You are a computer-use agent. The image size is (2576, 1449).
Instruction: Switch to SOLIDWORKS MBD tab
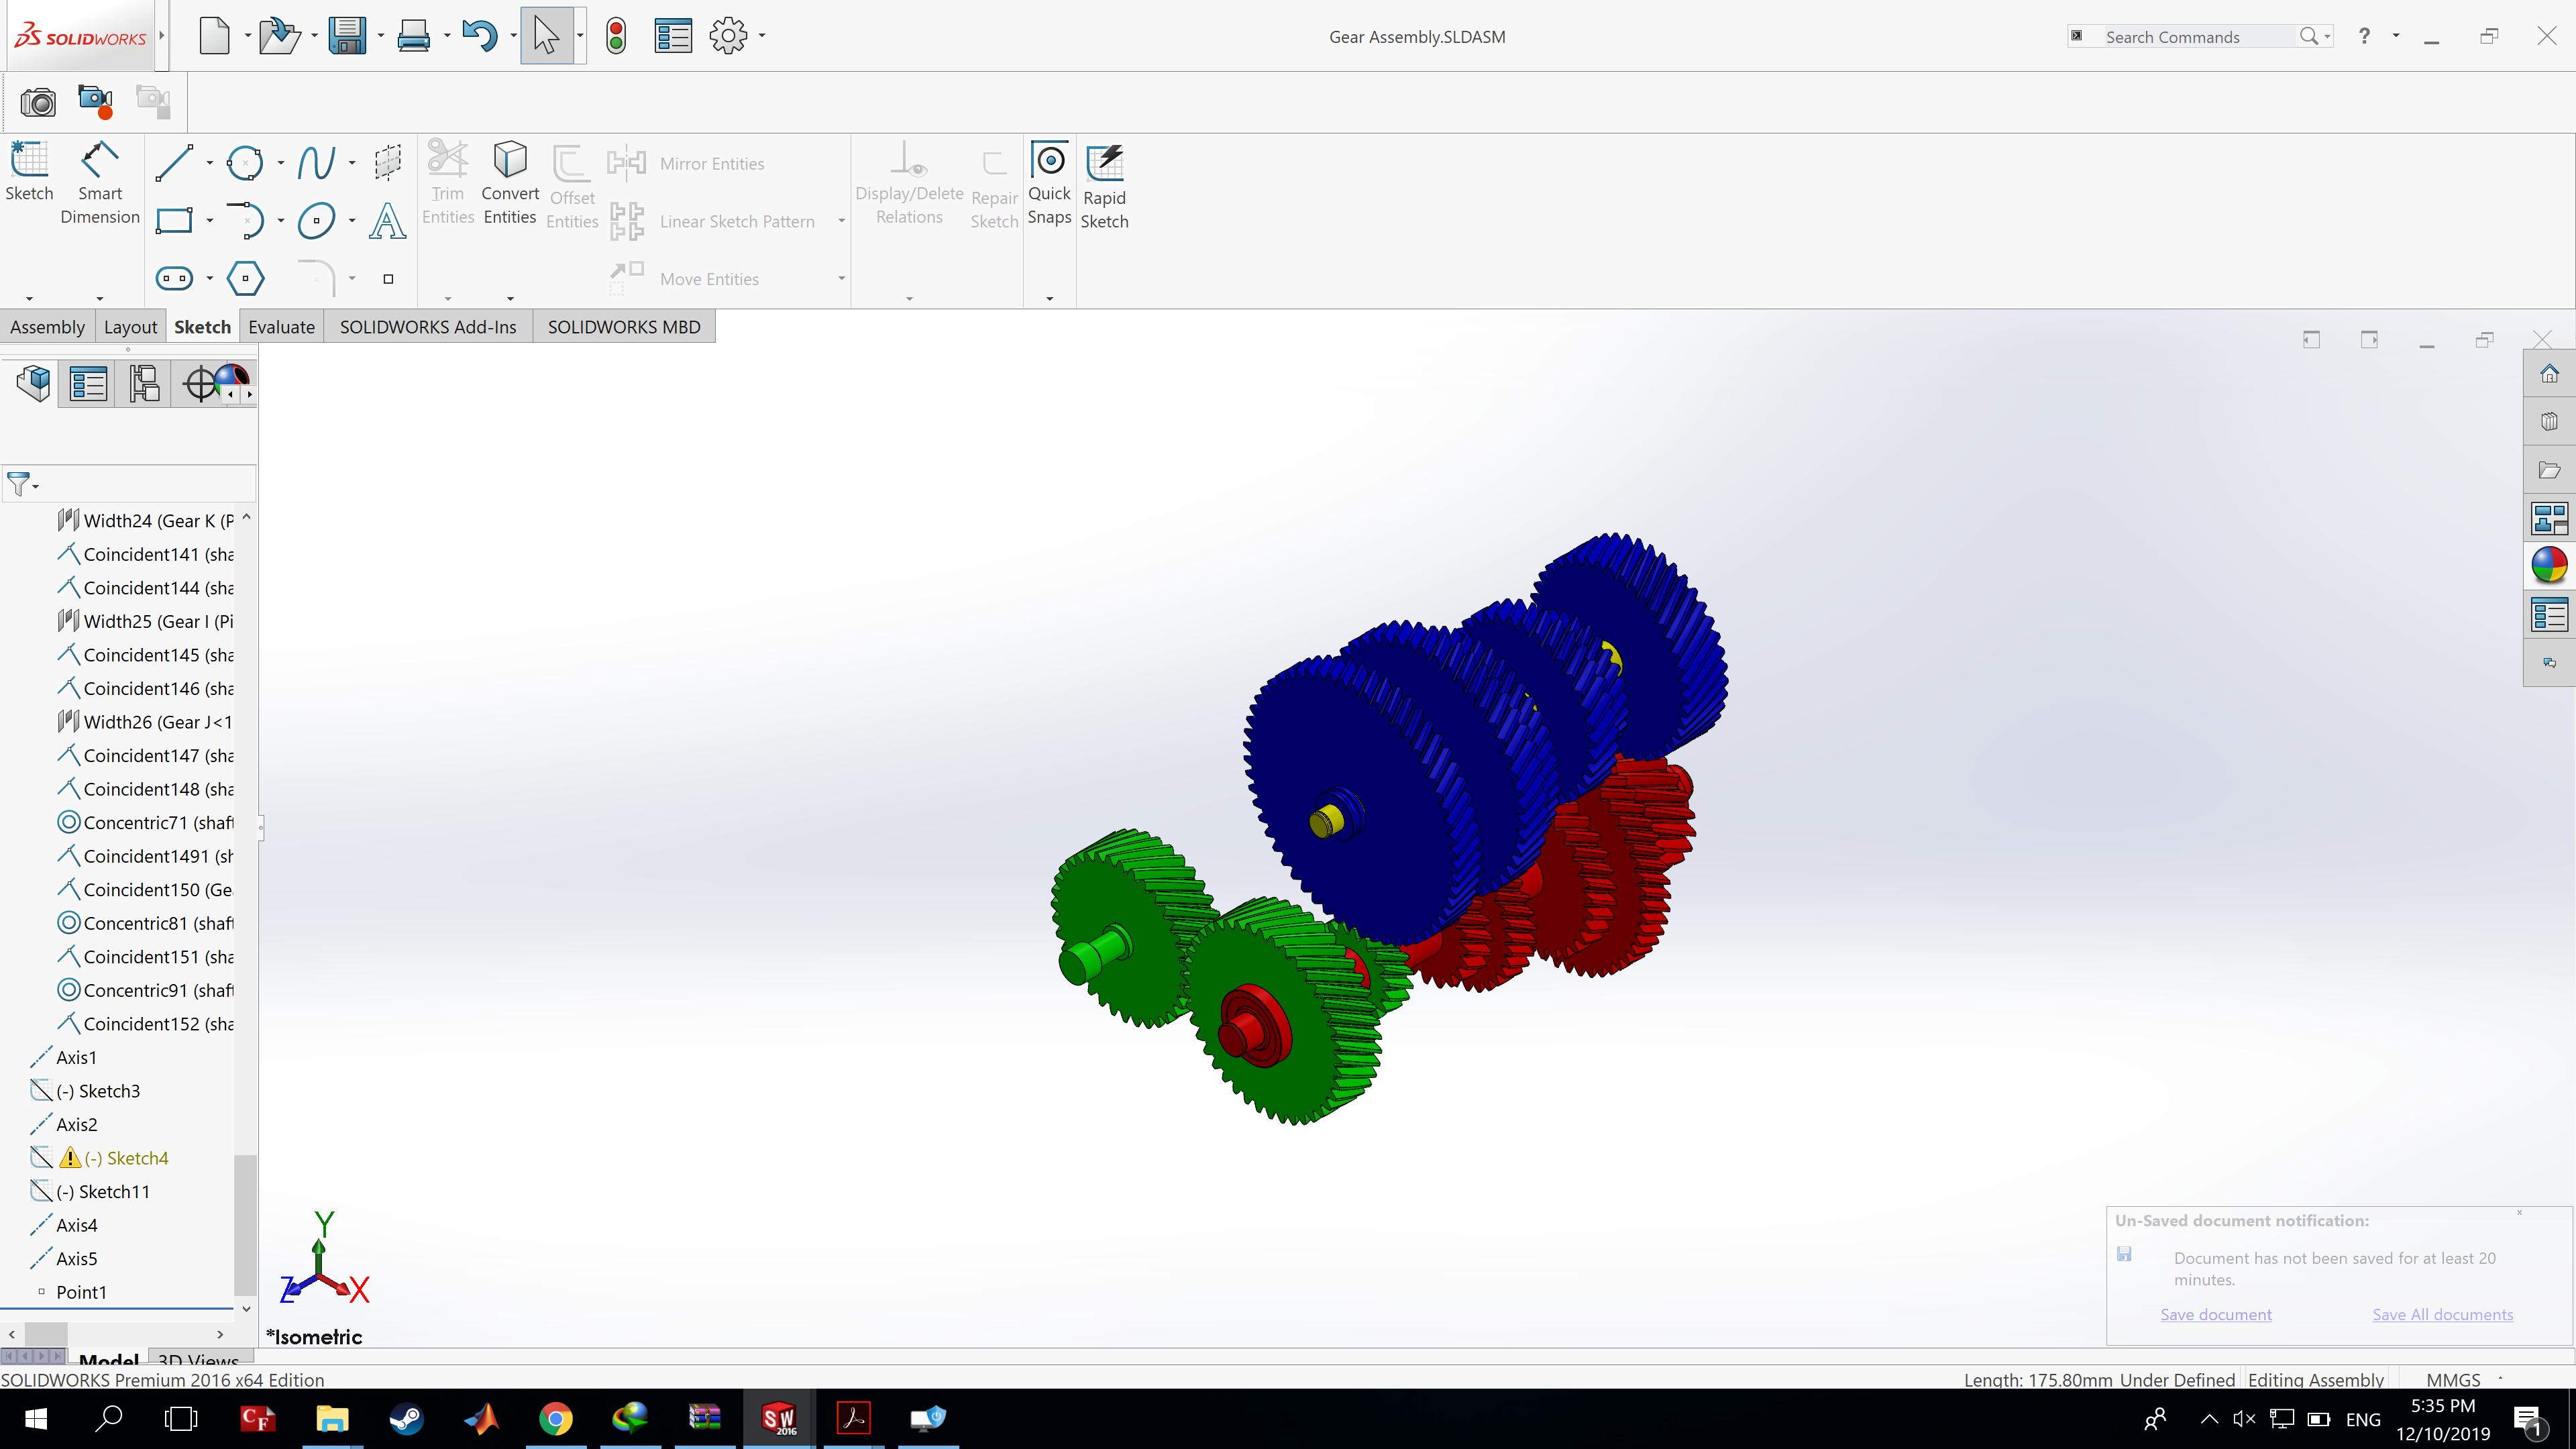[624, 327]
